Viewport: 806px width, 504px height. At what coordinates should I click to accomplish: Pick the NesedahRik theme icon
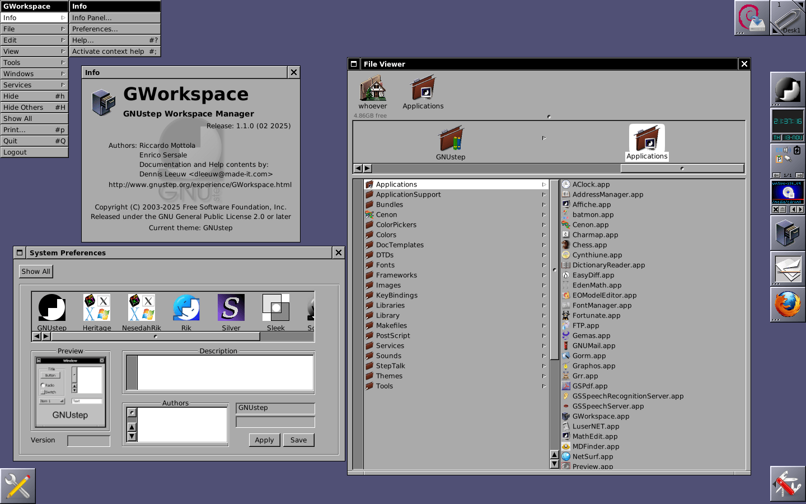(x=142, y=307)
